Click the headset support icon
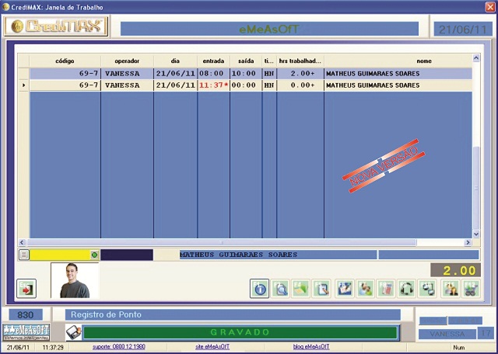Screen dimensions: 498x354 click(407, 289)
